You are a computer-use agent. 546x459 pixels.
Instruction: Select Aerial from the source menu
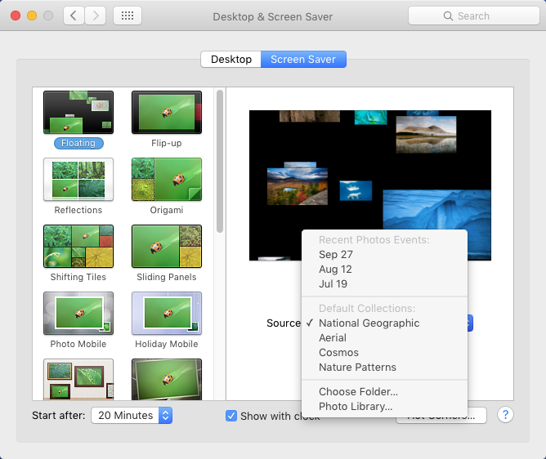(333, 337)
